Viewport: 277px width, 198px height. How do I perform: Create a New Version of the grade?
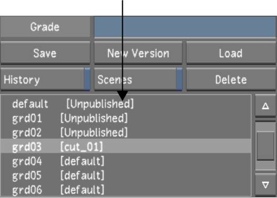(x=138, y=53)
